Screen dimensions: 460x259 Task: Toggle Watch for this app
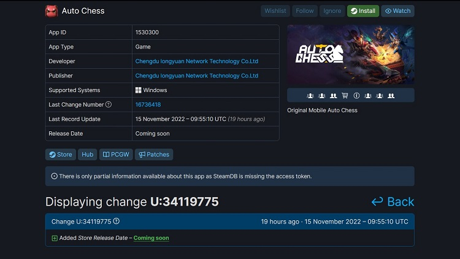click(397, 11)
